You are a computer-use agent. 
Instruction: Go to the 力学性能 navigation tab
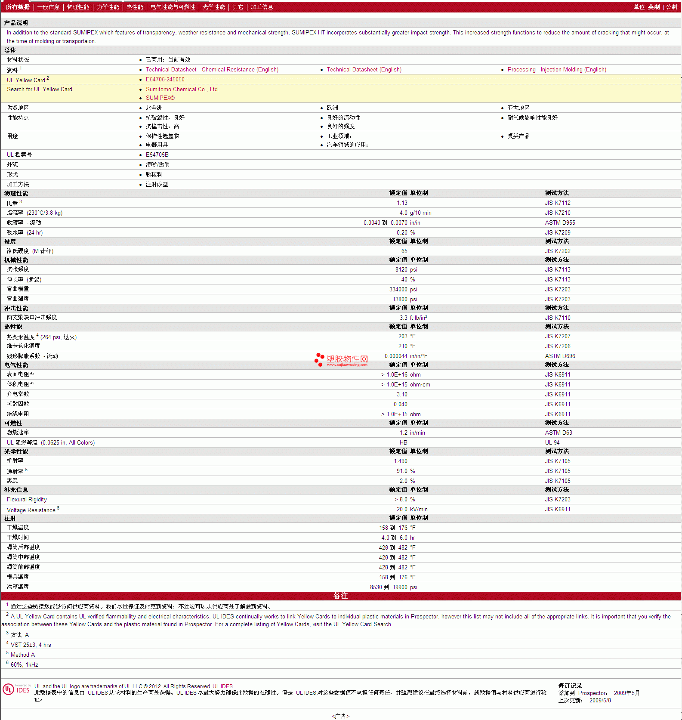click(x=108, y=7)
